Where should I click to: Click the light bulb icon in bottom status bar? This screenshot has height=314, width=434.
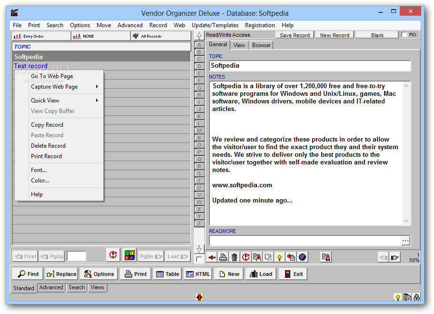pos(398,298)
